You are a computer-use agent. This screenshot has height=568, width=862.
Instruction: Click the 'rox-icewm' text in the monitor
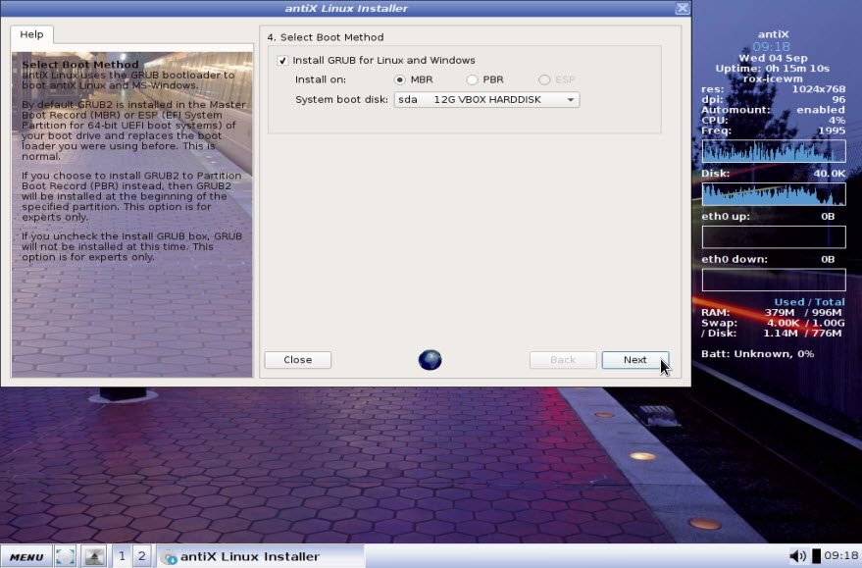tap(773, 78)
